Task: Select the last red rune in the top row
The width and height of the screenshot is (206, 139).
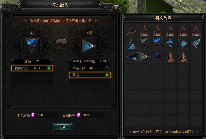Action: click(196, 30)
